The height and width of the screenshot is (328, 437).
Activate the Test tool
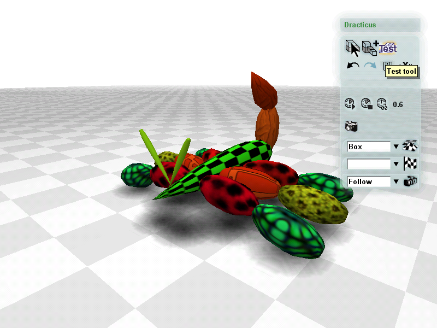tap(388, 48)
